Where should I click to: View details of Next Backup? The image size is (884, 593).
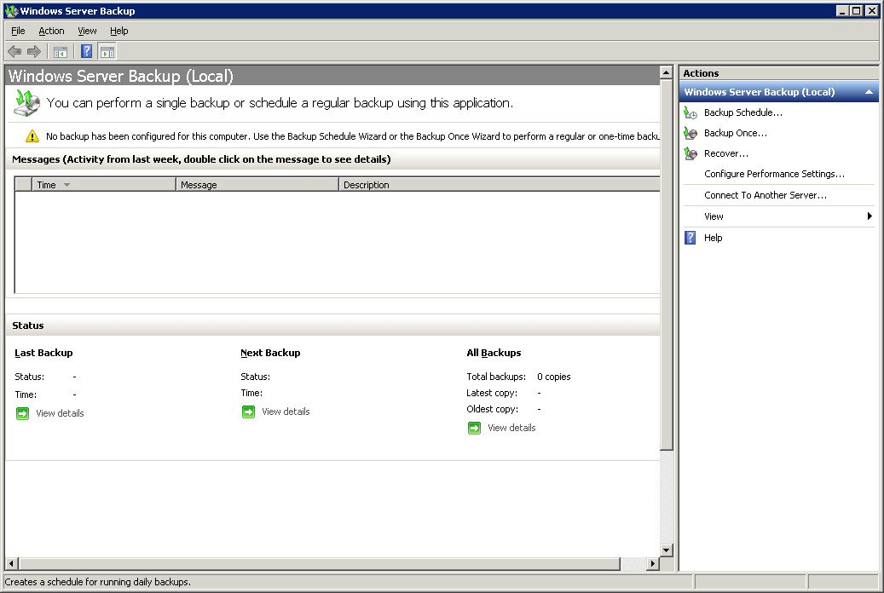tap(286, 412)
